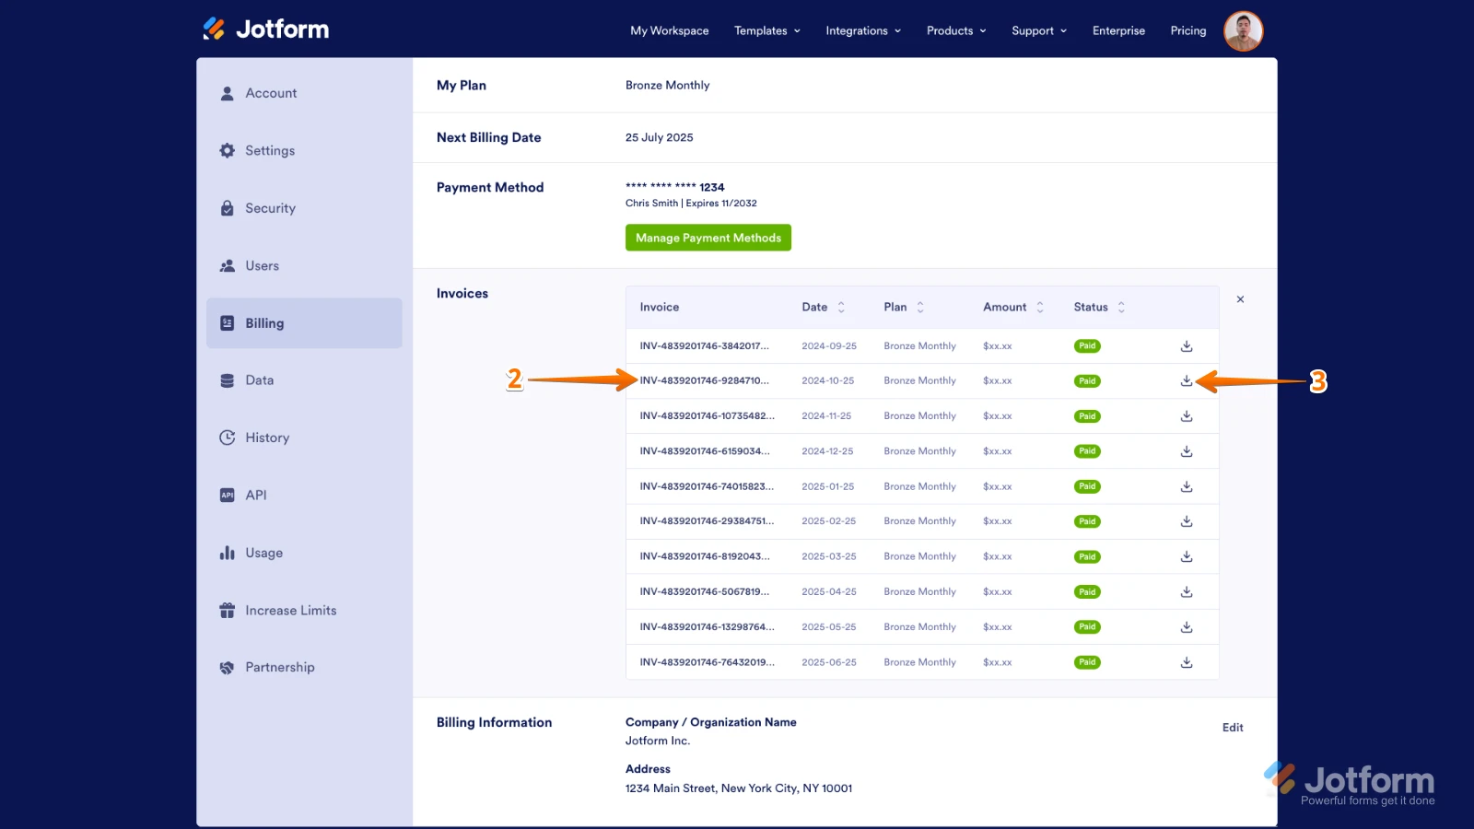Edit the Billing Information
The image size is (1474, 829).
pos(1233,727)
